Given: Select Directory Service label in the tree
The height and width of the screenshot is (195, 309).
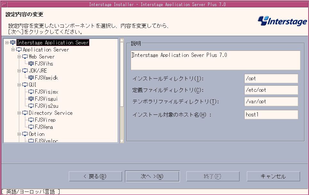Looking at the screenshot, I should [x=51, y=113].
